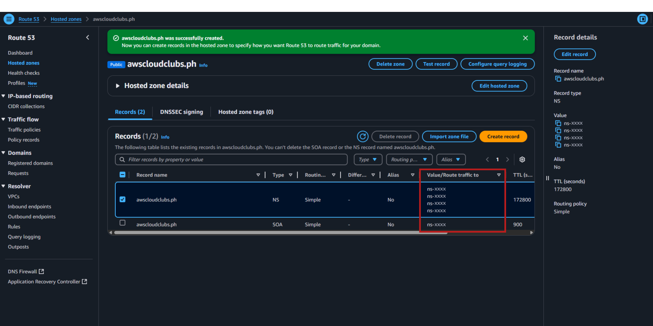This screenshot has height=326, width=653.
Task: Sort by Record name column
Action: click(x=258, y=175)
